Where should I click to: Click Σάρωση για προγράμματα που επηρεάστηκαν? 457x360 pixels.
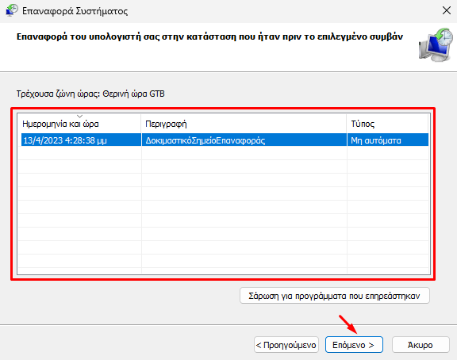[x=334, y=296]
